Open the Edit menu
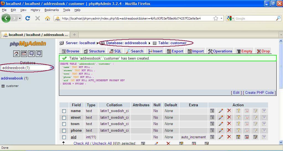 tap(13, 10)
